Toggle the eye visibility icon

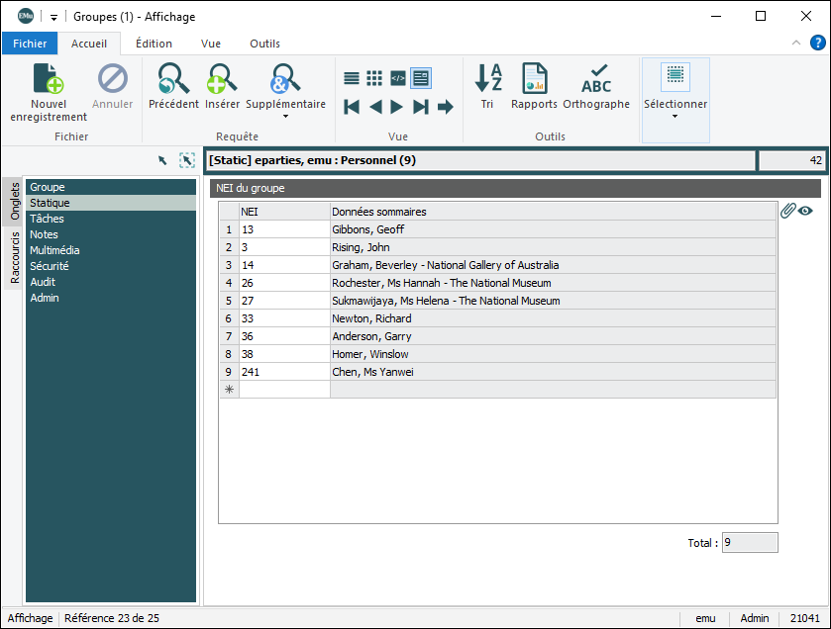805,211
